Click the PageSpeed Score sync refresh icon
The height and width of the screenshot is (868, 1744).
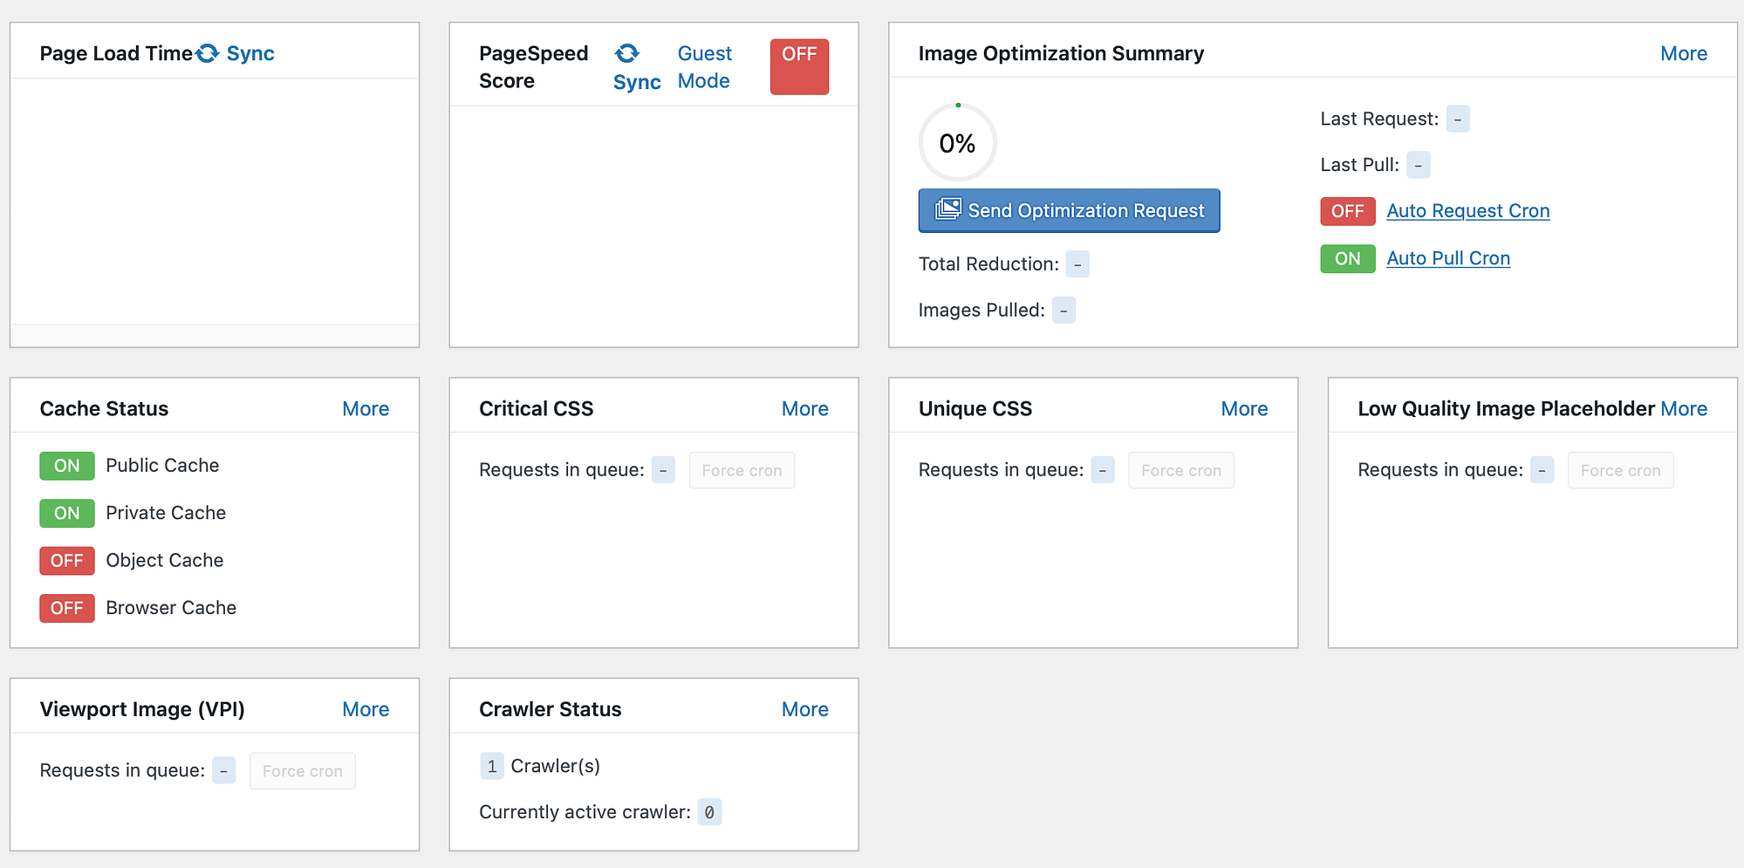[626, 53]
